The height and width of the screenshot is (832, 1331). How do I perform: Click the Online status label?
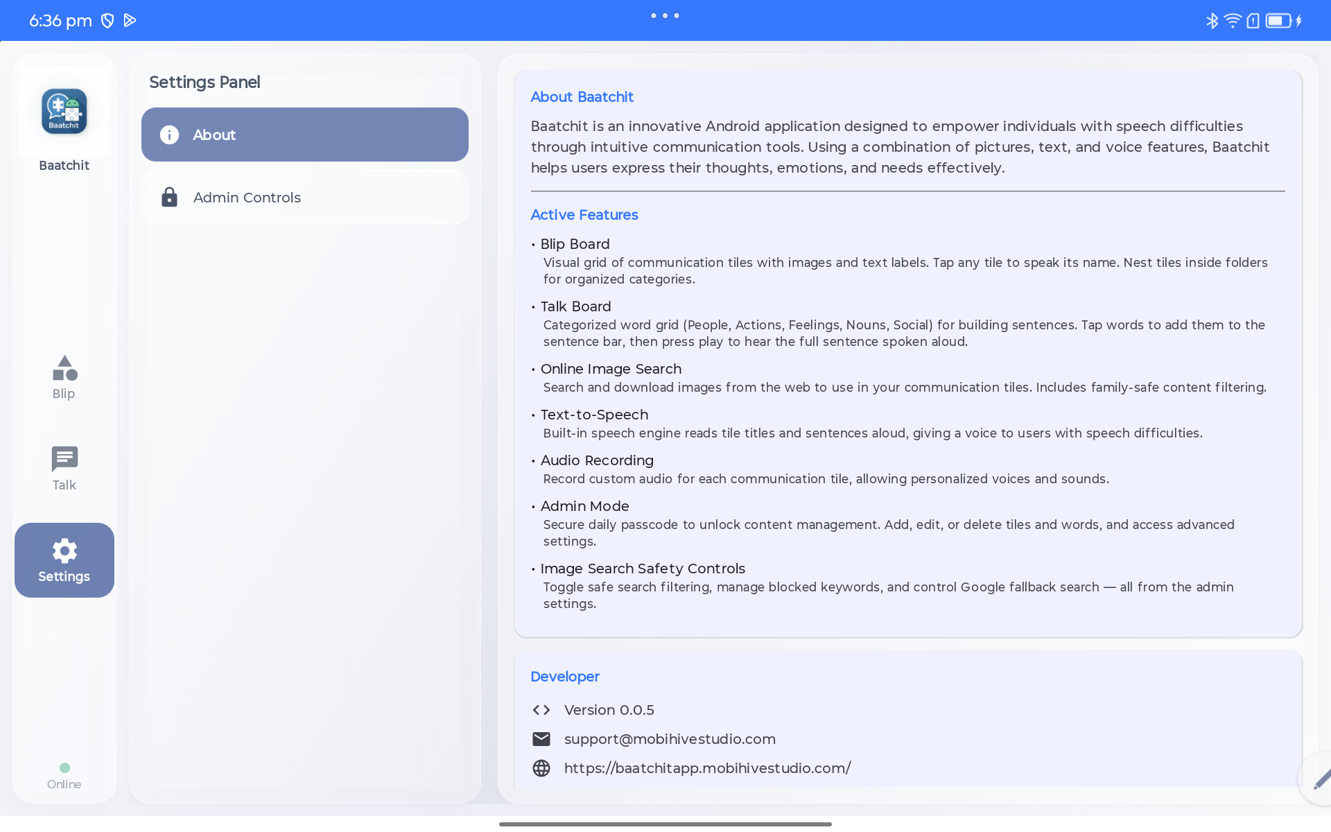click(x=64, y=784)
